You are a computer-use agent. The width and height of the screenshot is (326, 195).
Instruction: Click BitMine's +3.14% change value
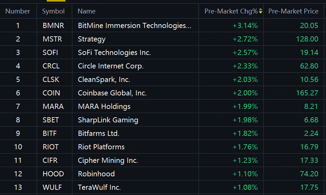(x=245, y=26)
